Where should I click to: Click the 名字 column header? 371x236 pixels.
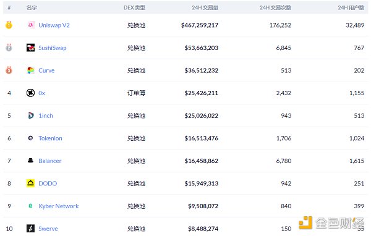point(32,7)
